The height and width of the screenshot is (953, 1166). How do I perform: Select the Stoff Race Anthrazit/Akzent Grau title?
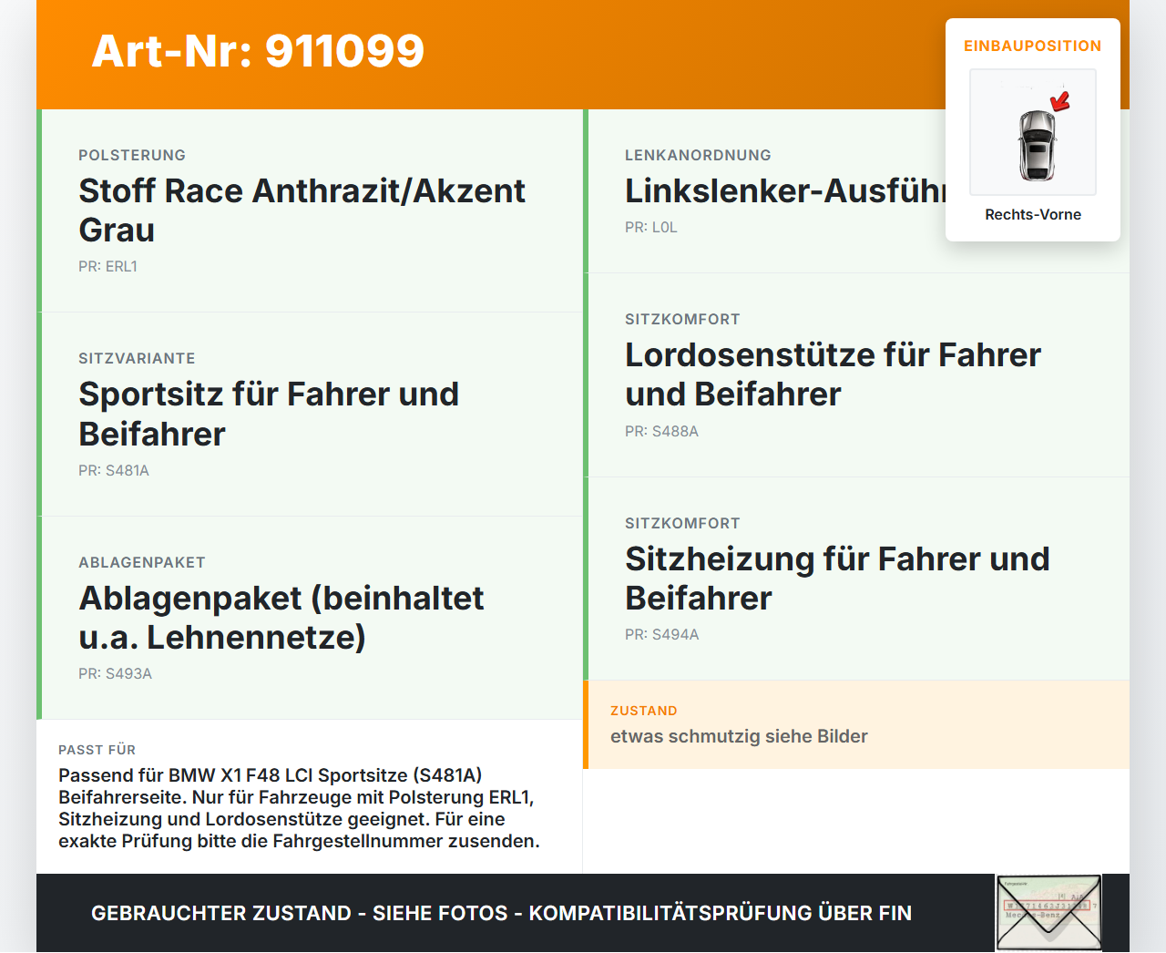pyautogui.click(x=302, y=210)
